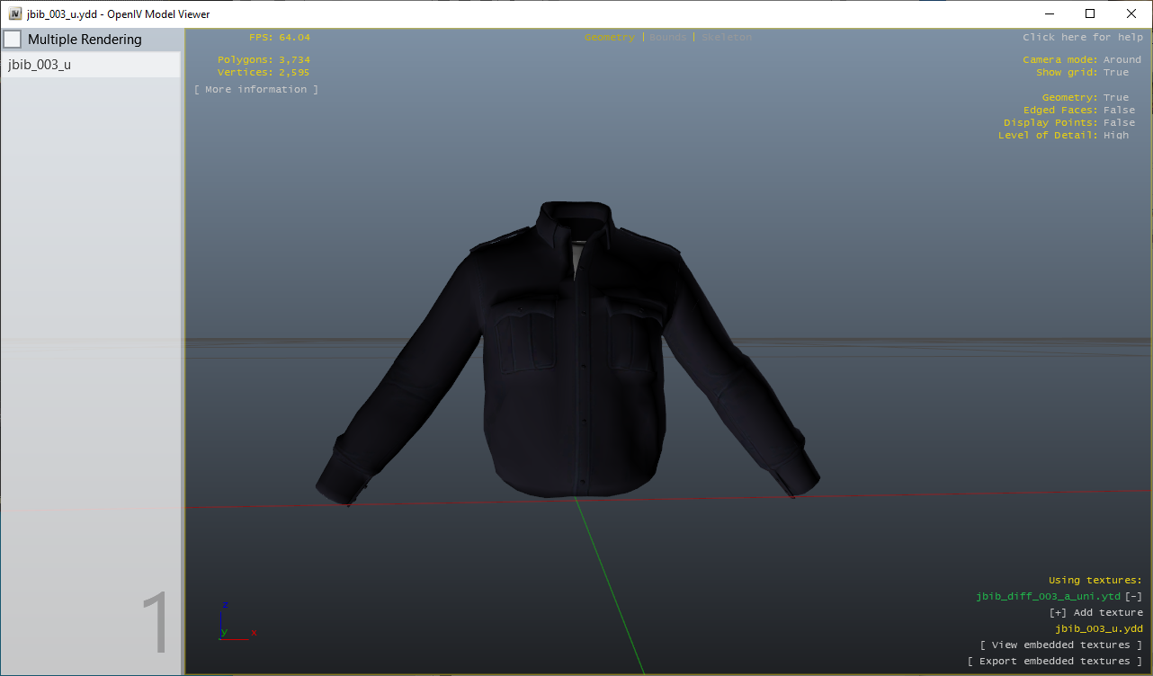Image resolution: width=1153 pixels, height=676 pixels.
Task: Remove jbib_diff_003_a_uni.ytd using its [-] icon
Action: [x=1132, y=596]
